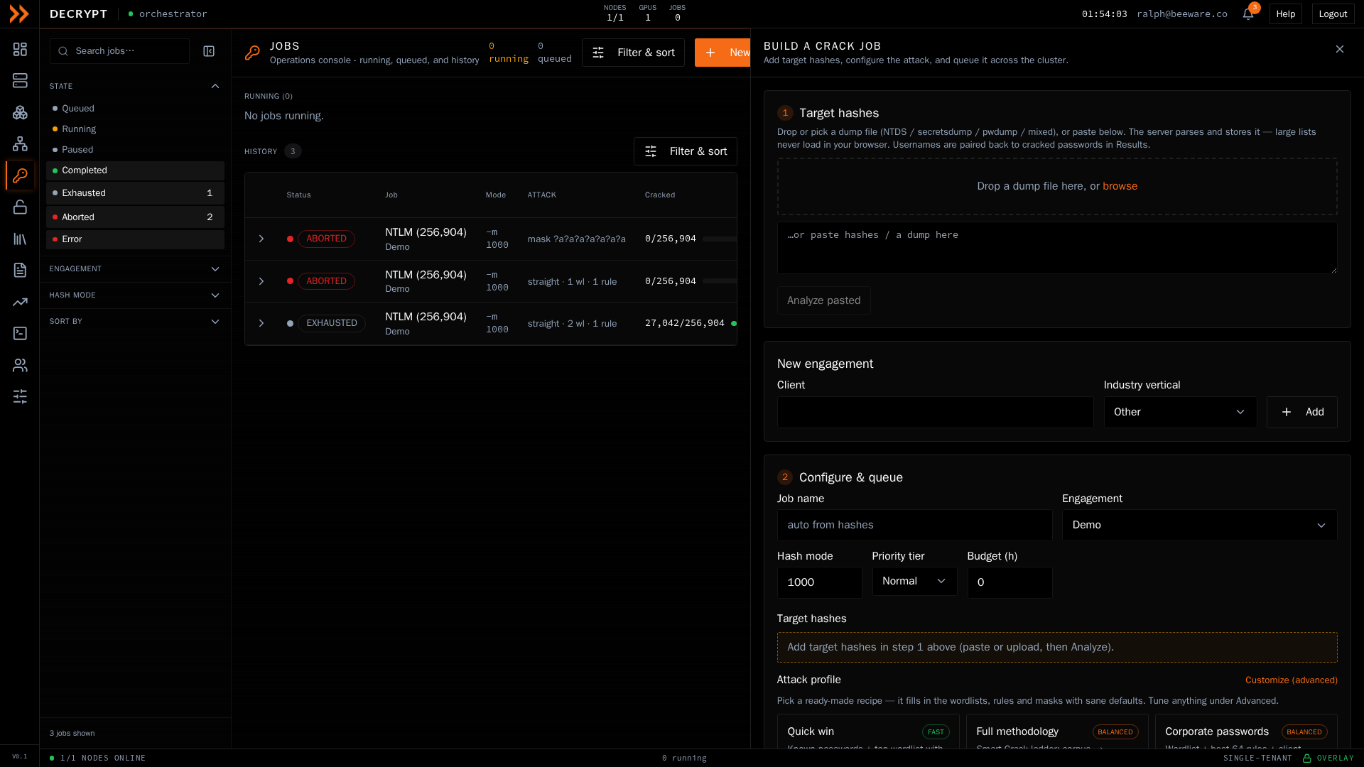The image size is (1364, 767).
Task: Click Filter & sort in the Jobs header
Action: [x=633, y=53]
